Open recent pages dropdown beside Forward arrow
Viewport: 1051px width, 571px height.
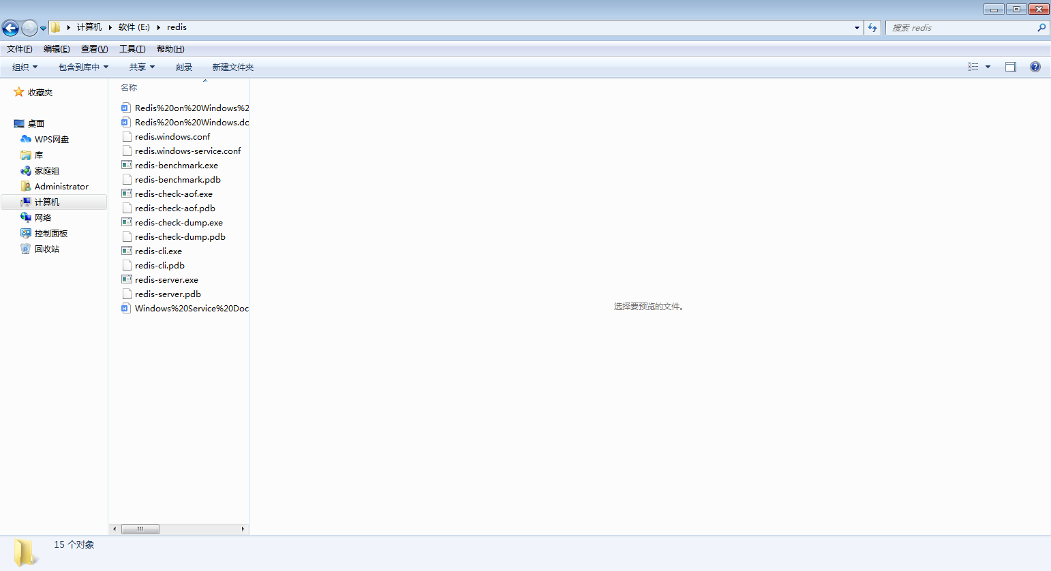point(44,28)
